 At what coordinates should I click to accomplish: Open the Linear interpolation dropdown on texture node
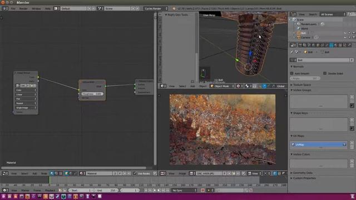[x=26, y=94]
